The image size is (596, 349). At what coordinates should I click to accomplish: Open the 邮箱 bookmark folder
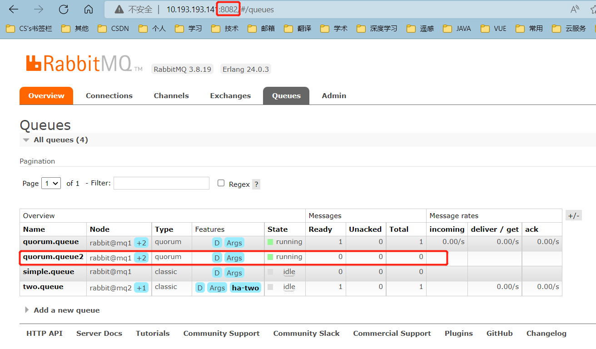(x=261, y=29)
